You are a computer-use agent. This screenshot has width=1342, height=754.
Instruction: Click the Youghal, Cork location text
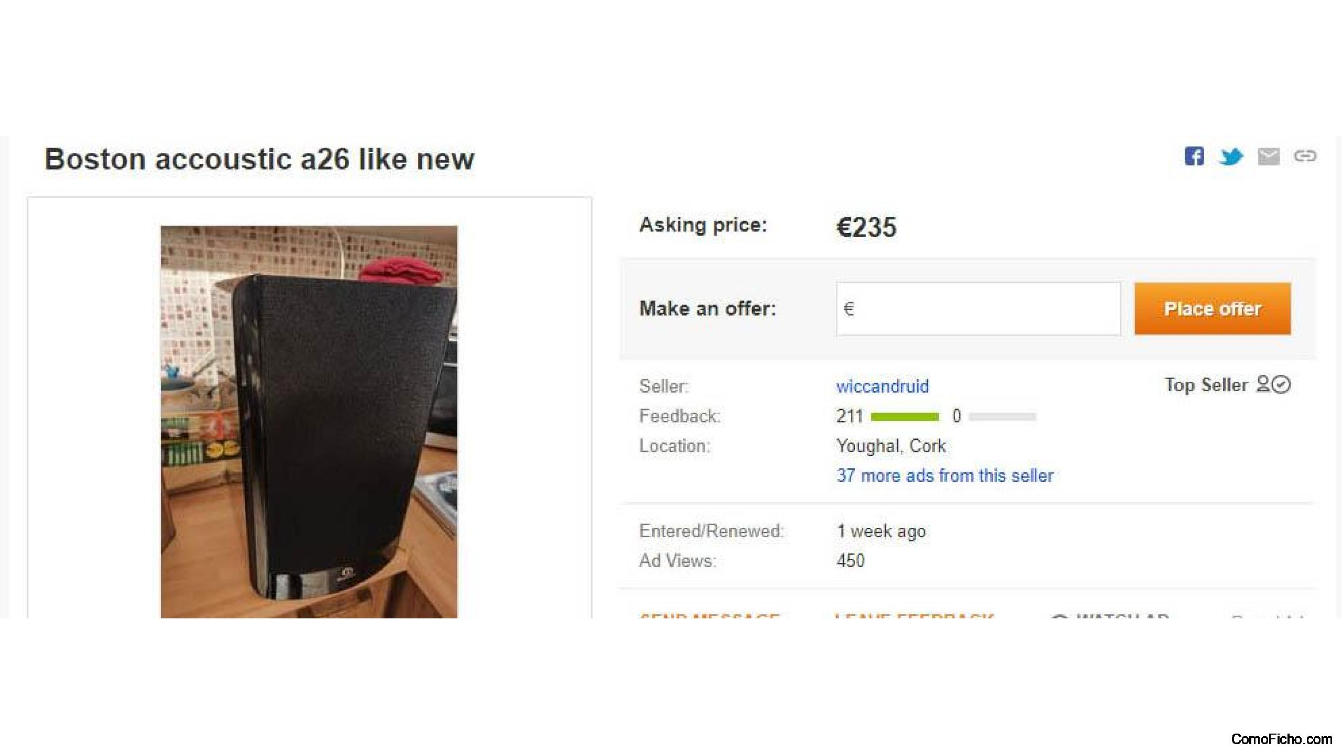[891, 446]
